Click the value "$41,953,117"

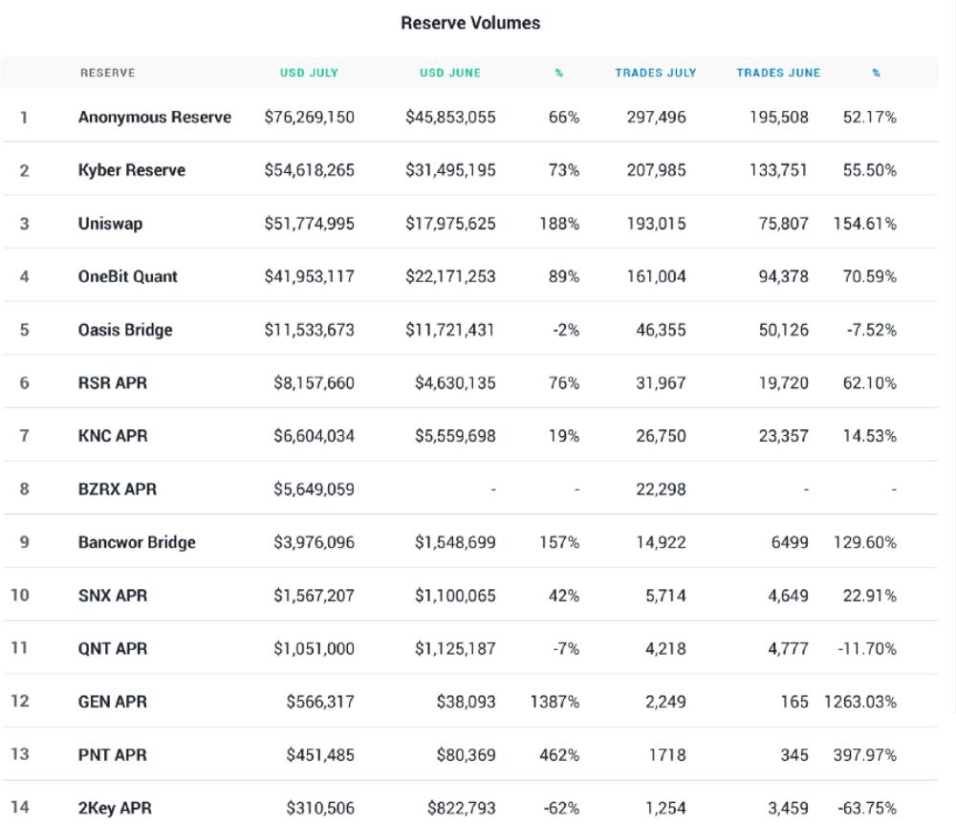309,277
